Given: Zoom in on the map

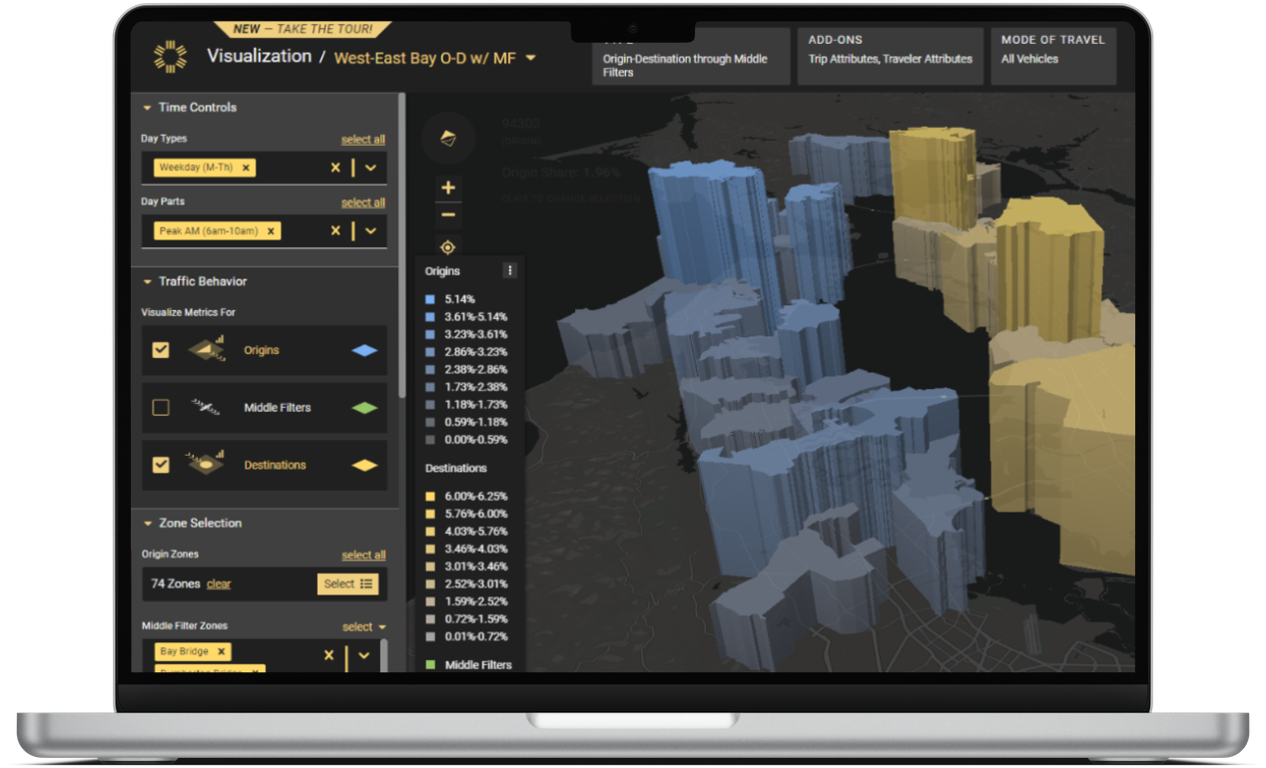Looking at the screenshot, I should tap(447, 188).
